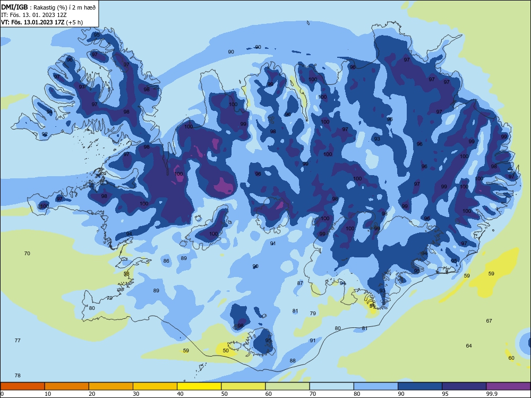Click the Westfjords map value '92'
The width and height of the screenshot is (531, 398).
coord(45,134)
